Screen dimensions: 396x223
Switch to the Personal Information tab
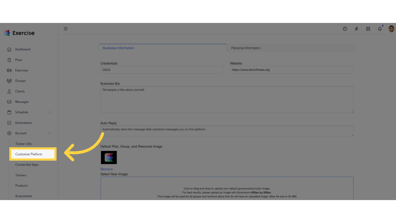246,48
